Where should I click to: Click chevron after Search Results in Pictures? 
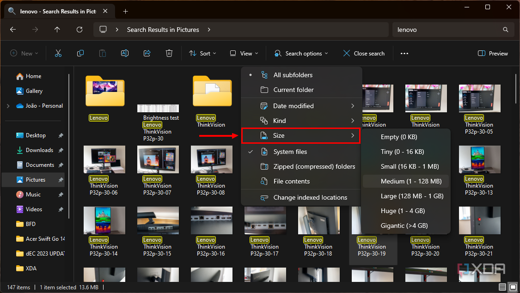pos(209,30)
